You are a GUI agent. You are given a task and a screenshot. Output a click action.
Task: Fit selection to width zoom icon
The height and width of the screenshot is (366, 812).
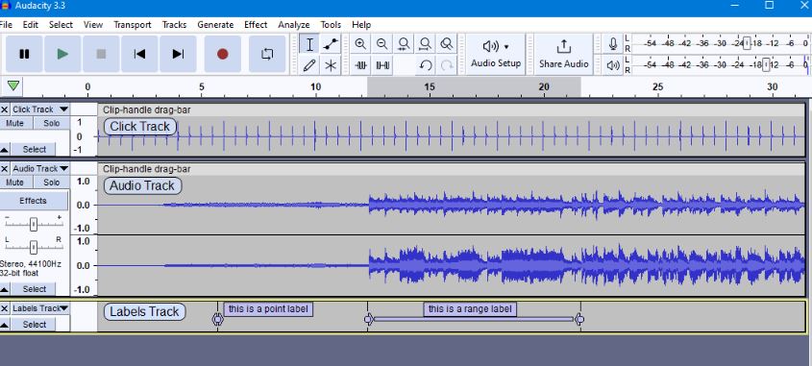(x=404, y=44)
